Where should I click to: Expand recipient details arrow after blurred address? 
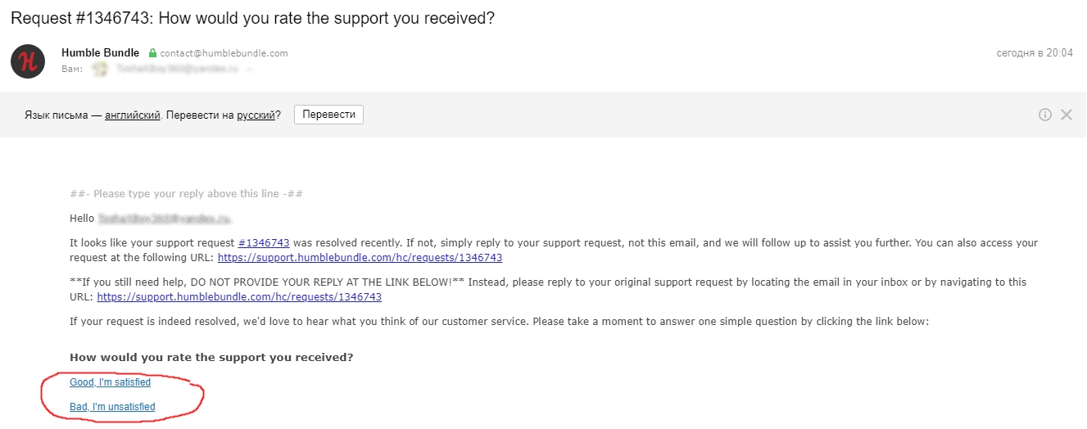[x=251, y=70]
